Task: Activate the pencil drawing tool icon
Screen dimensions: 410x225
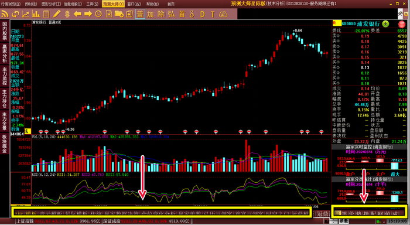Action: point(57,14)
